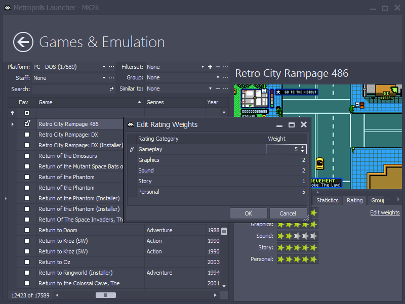
Task: Mark Retro City Rampage: DX as favorite
Action: (x=27, y=135)
